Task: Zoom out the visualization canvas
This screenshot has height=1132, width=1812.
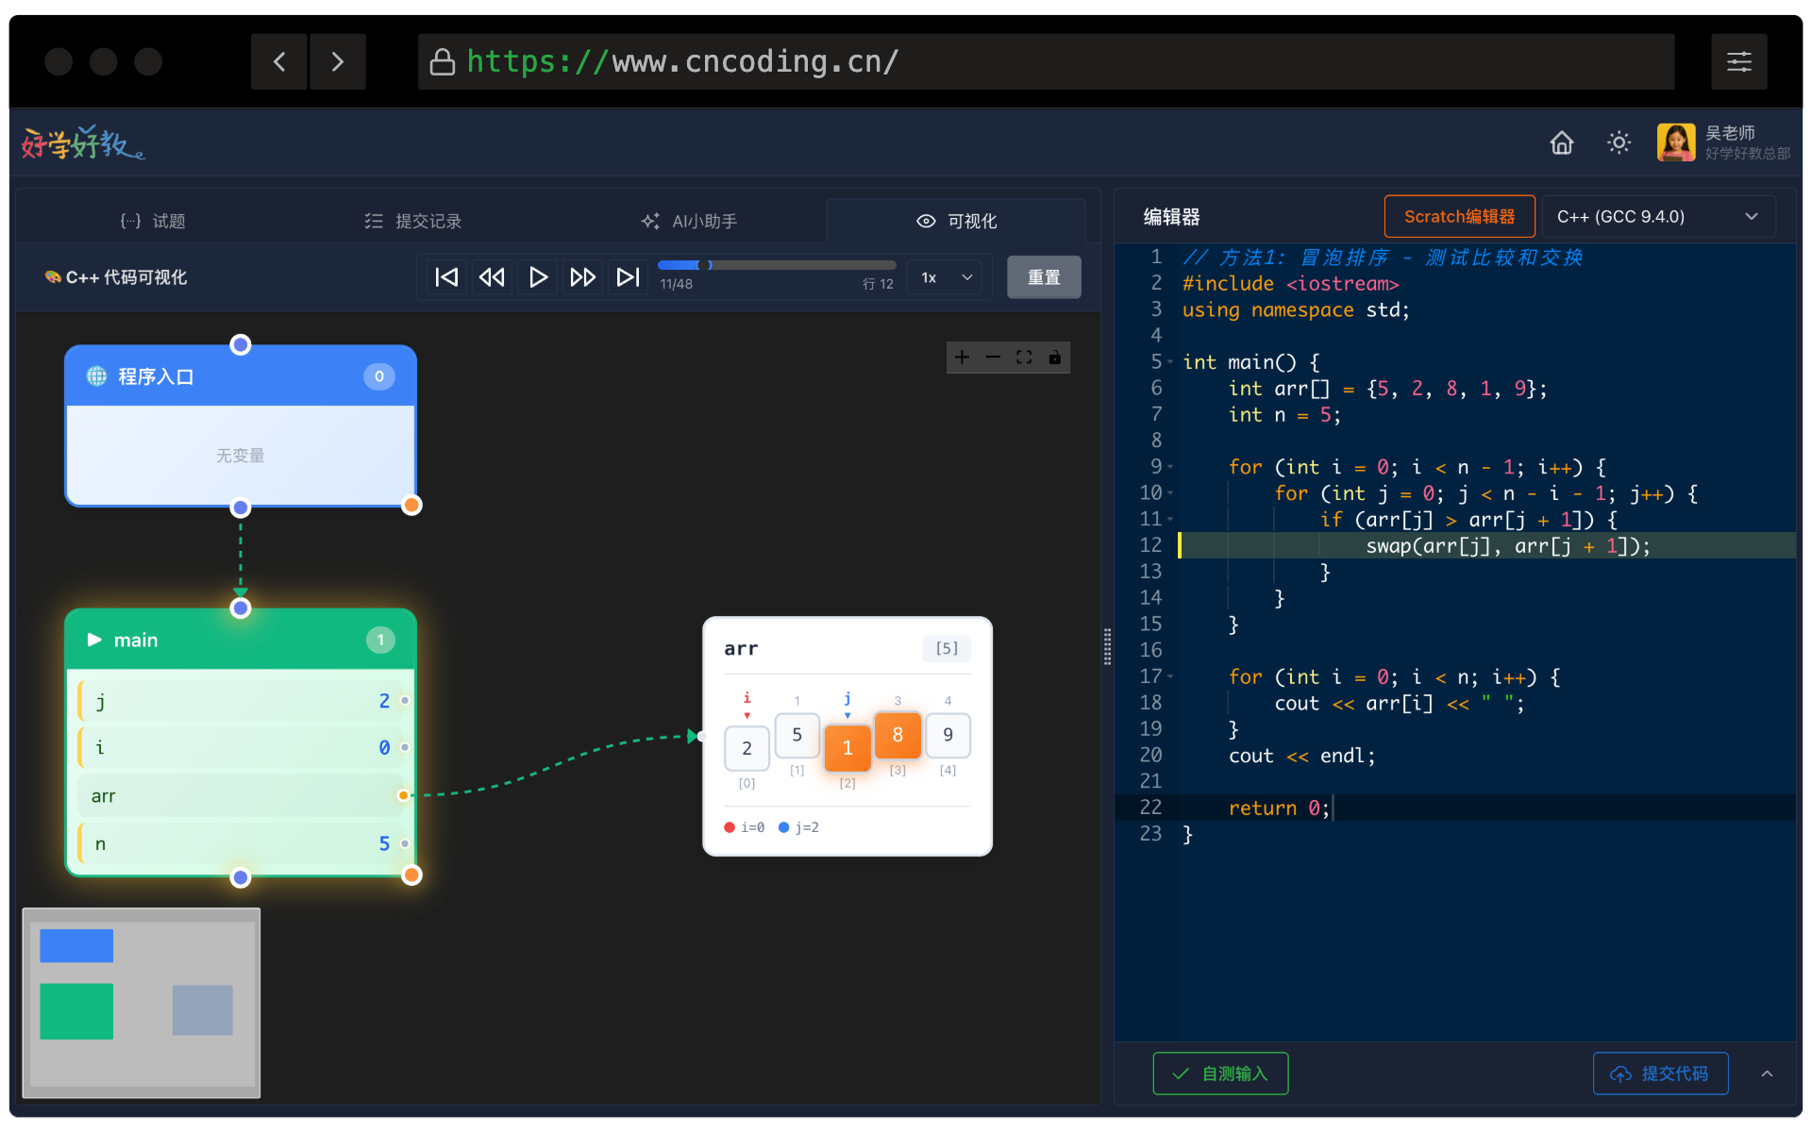Action: pyautogui.click(x=993, y=358)
